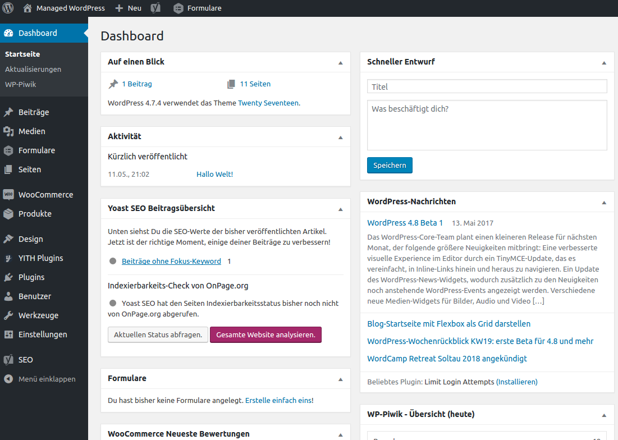This screenshot has height=440, width=618.
Task: Click the Plugins plug icon in sidebar
Action: click(x=8, y=277)
